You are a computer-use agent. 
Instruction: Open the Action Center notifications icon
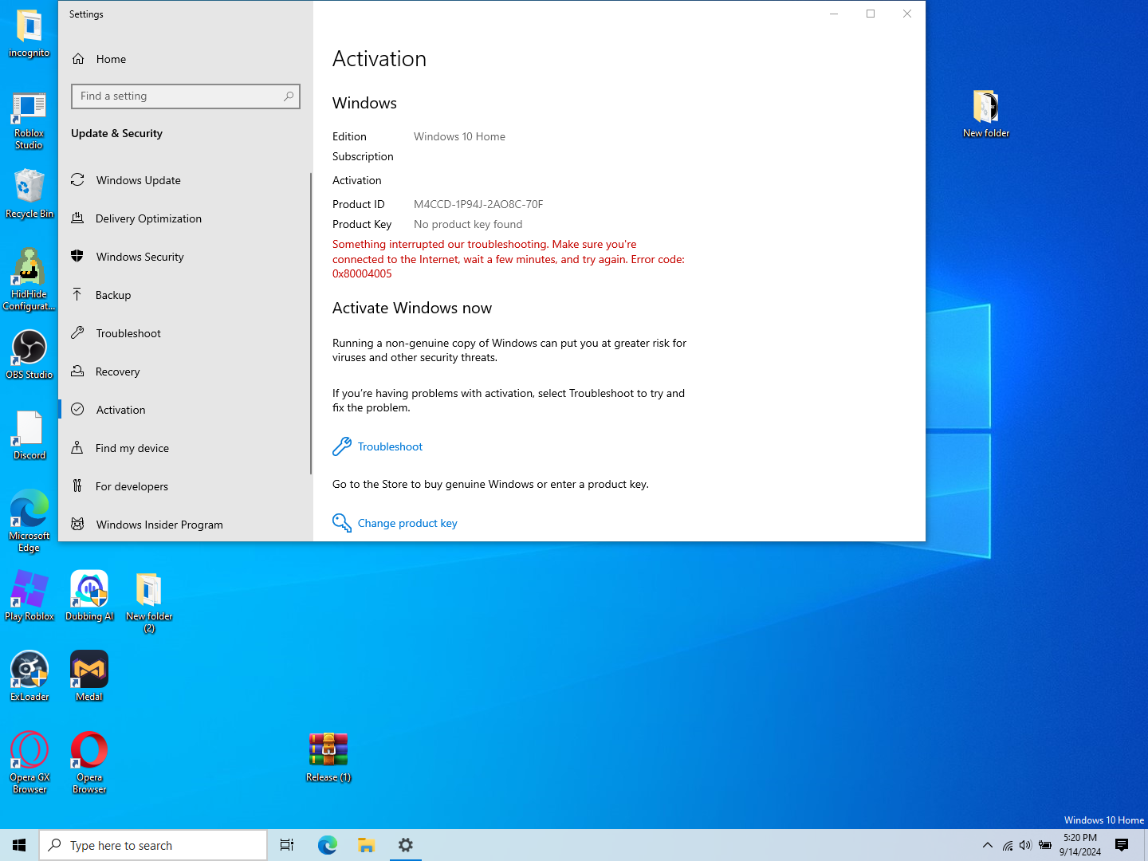coord(1122,845)
